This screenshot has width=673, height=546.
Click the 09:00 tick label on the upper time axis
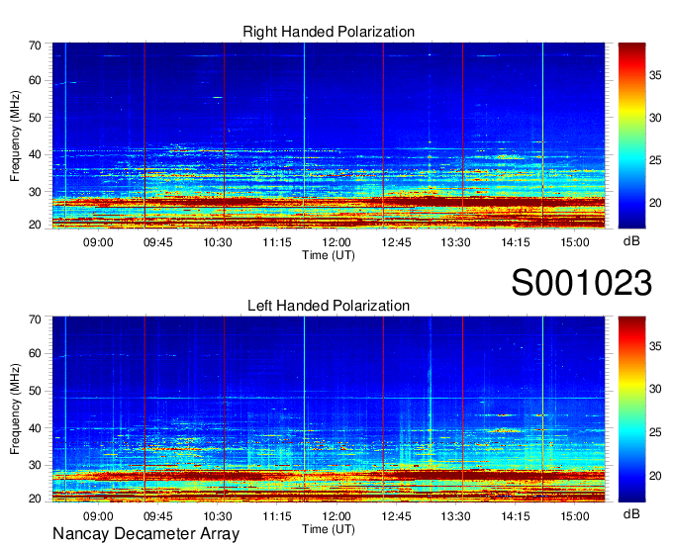tap(98, 242)
